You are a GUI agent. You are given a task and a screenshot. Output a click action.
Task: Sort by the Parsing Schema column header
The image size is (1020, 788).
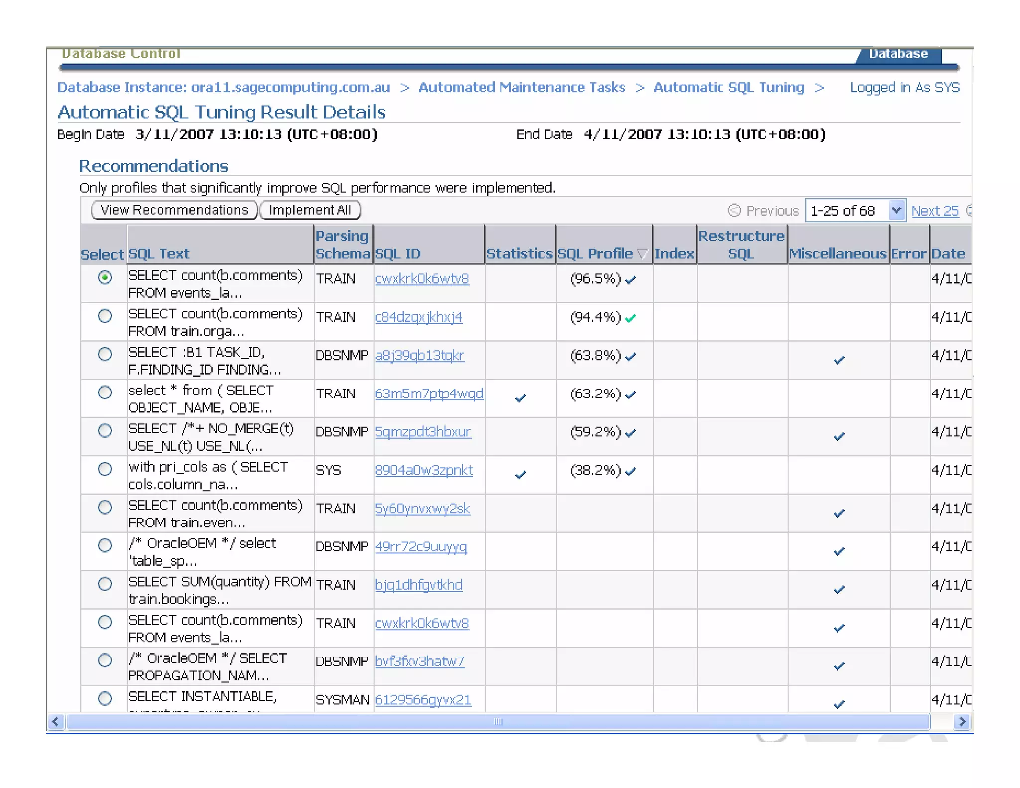[x=343, y=245]
